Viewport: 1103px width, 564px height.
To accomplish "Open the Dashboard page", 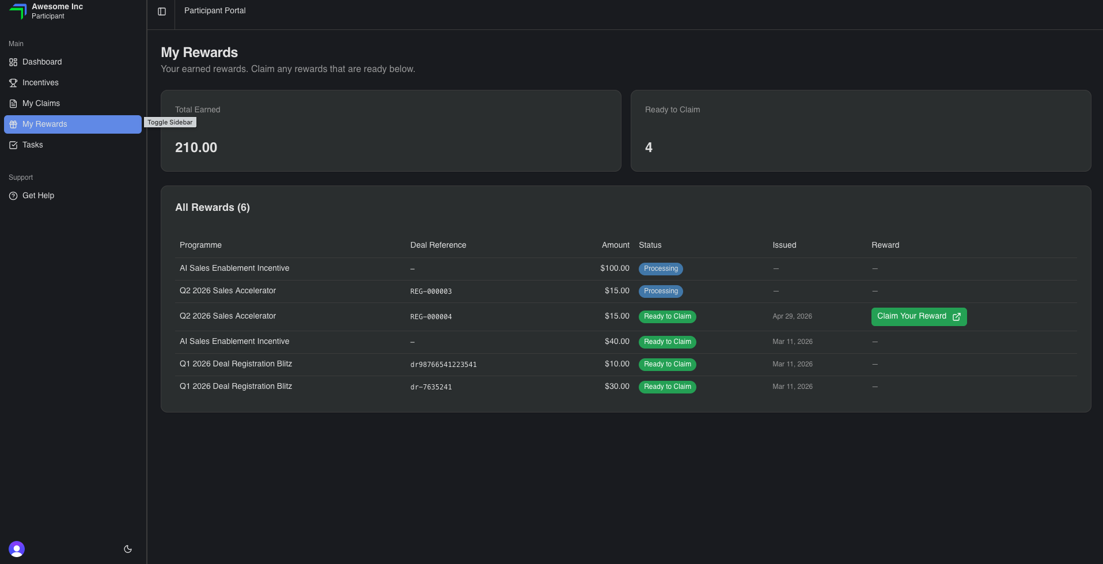I will point(73,62).
